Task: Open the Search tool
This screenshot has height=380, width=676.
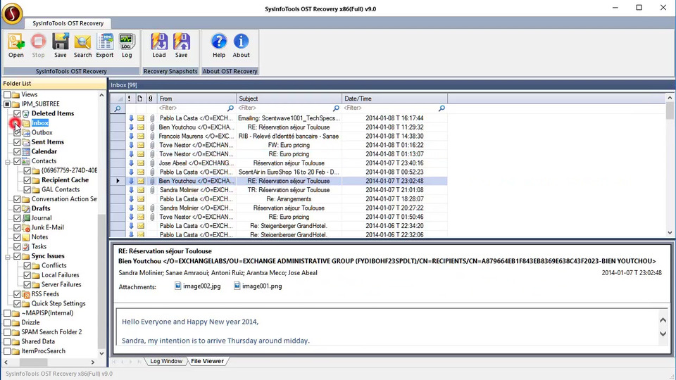Action: [x=82, y=46]
